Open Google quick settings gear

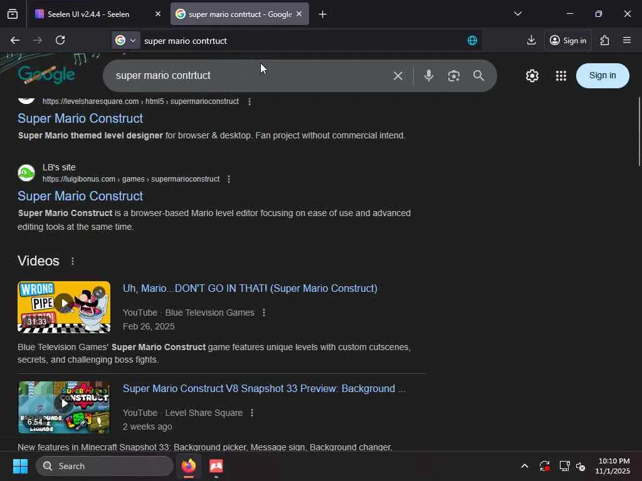tap(532, 76)
